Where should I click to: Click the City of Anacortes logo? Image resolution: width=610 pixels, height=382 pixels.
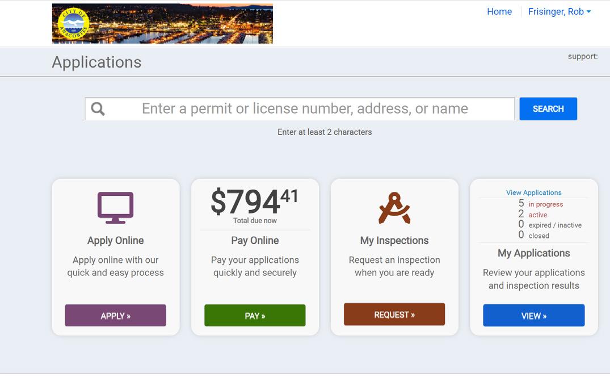coord(73,24)
